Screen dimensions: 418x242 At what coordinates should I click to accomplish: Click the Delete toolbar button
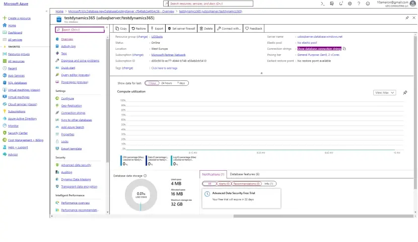[206, 29]
